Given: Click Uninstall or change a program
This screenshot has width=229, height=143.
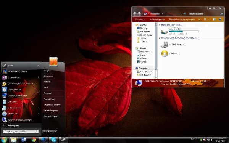Looking at the screenshot, I should click(182, 19).
